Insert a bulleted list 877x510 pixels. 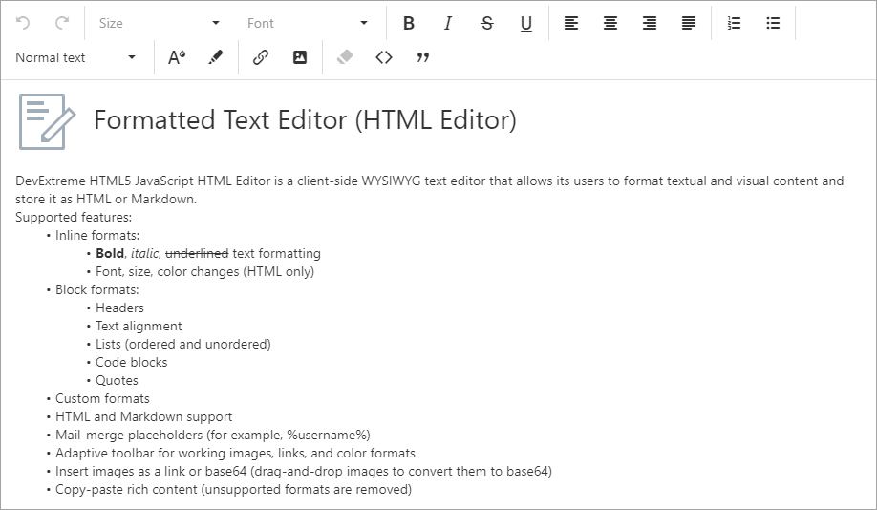coord(773,23)
